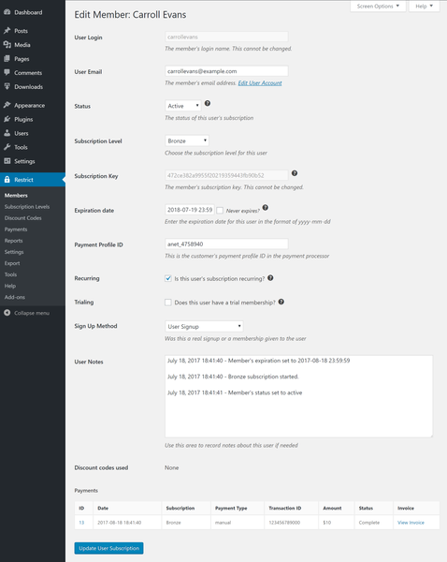Image resolution: width=447 pixels, height=562 pixels.
Task: Click transaction ID 123456789000 cell
Action: pyautogui.click(x=292, y=523)
